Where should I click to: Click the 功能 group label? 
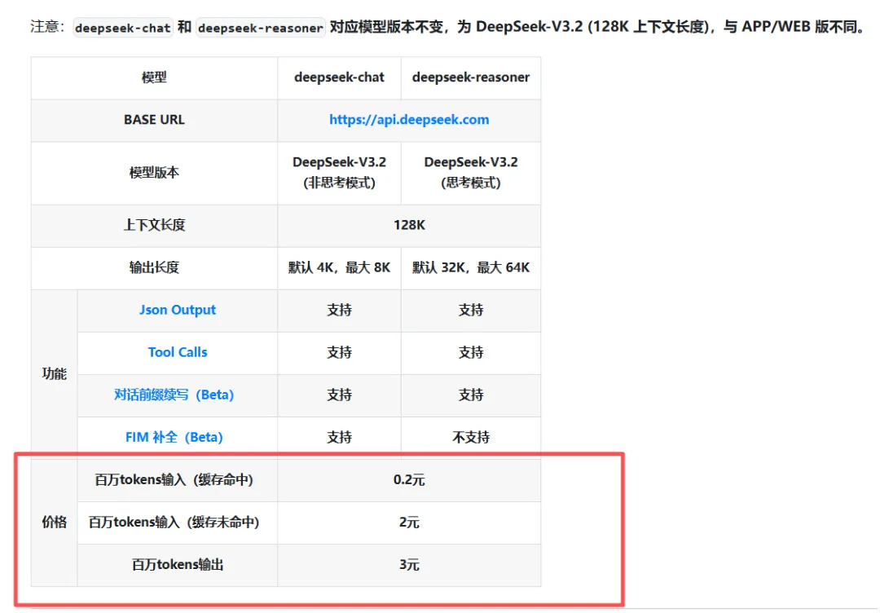pos(55,374)
